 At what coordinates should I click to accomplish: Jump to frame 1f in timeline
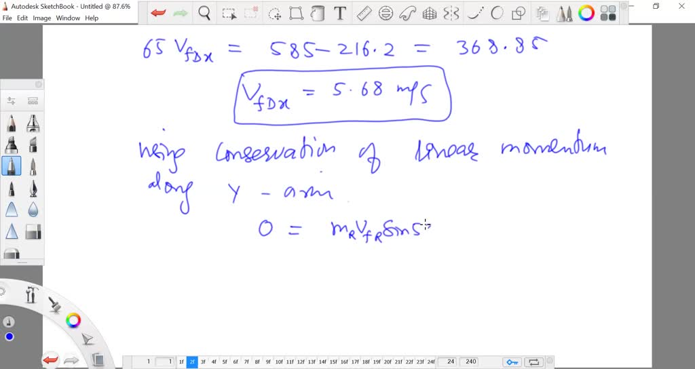[181, 362]
